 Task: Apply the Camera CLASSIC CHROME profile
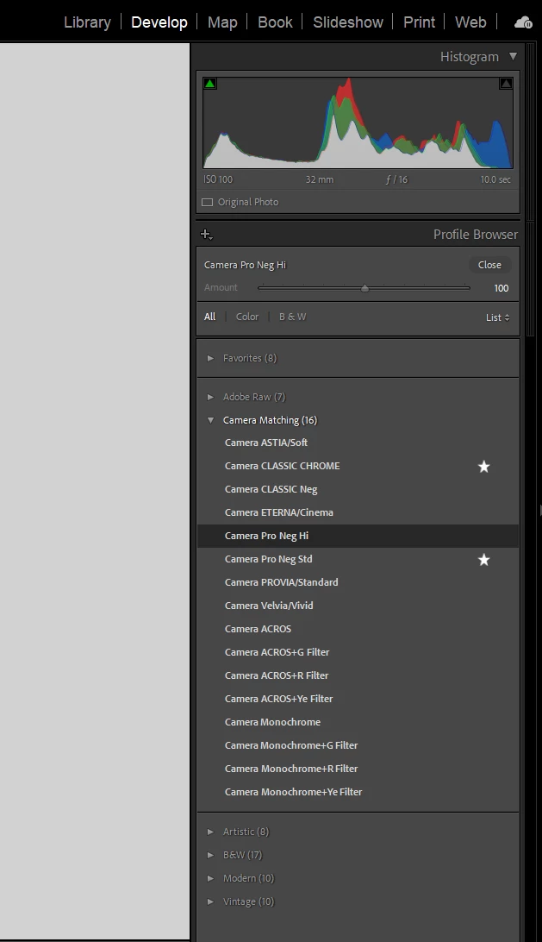[x=358, y=466]
